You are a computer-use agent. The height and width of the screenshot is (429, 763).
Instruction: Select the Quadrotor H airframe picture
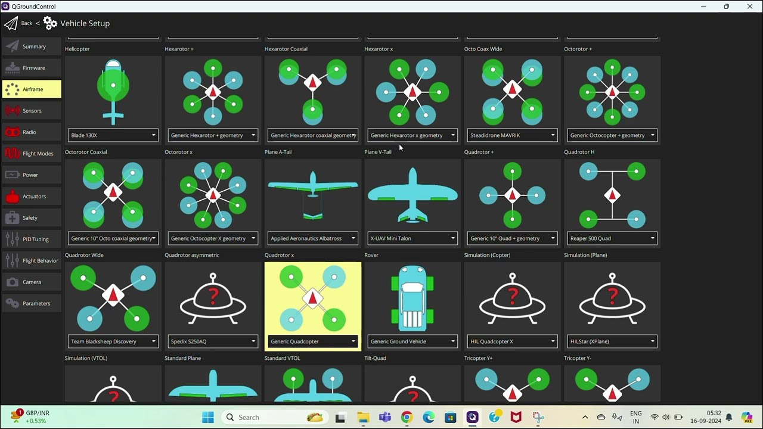pos(612,195)
